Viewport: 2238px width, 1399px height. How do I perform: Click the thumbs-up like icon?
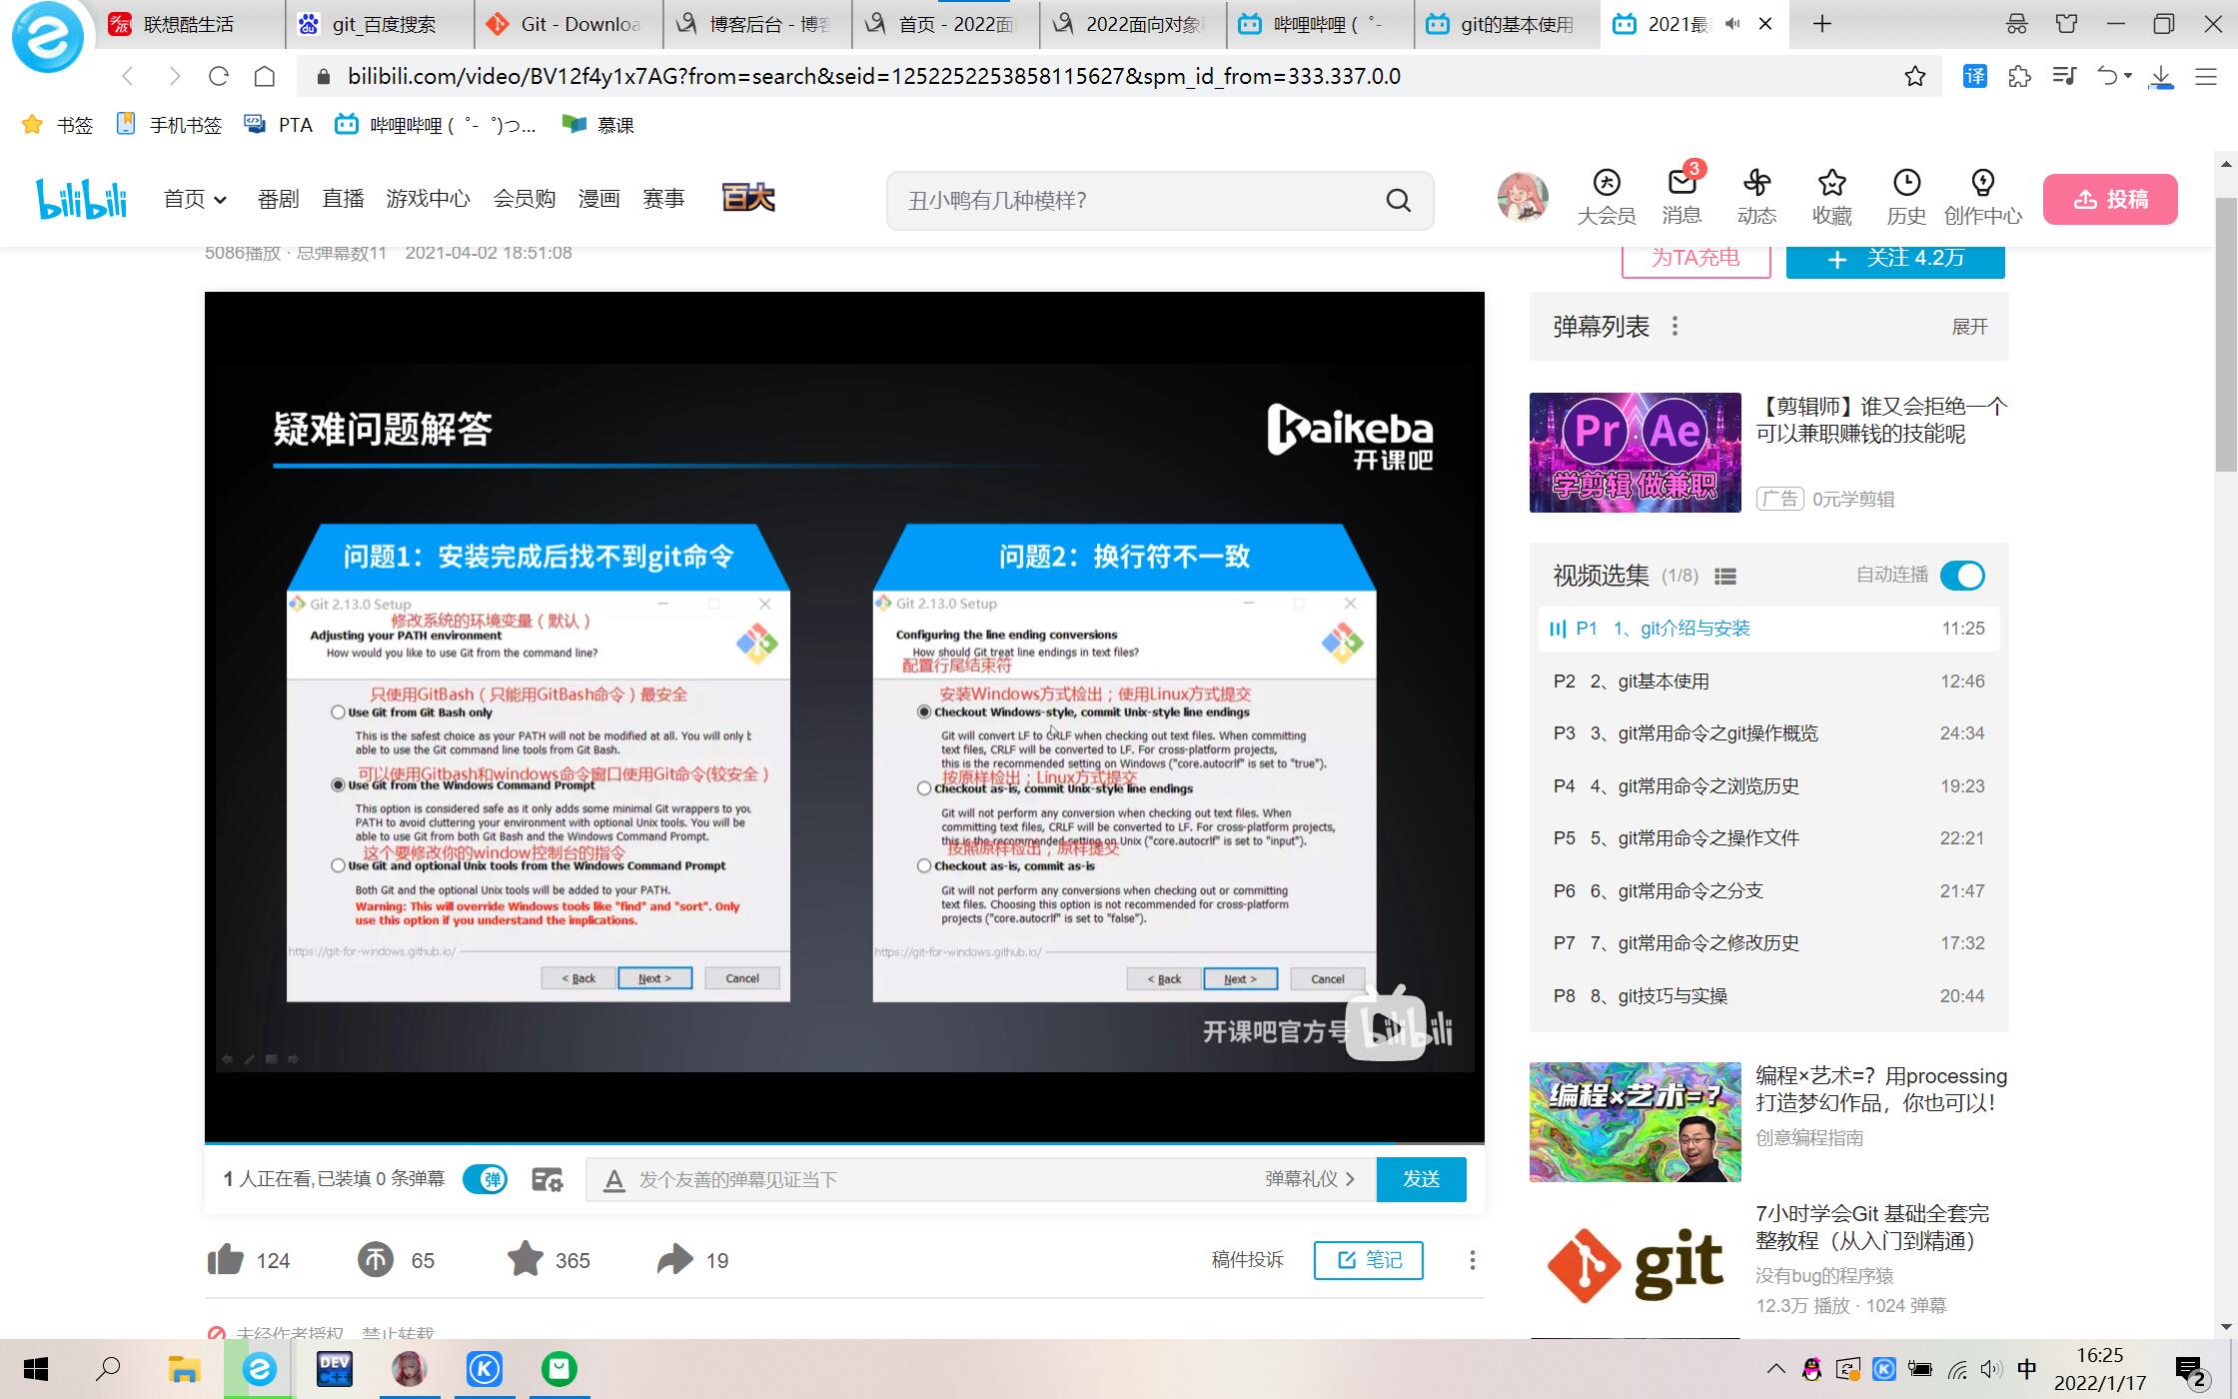pyautogui.click(x=226, y=1260)
